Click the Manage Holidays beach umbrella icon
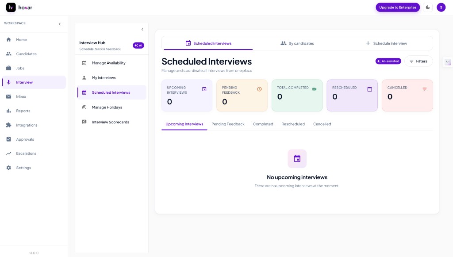 point(84,107)
